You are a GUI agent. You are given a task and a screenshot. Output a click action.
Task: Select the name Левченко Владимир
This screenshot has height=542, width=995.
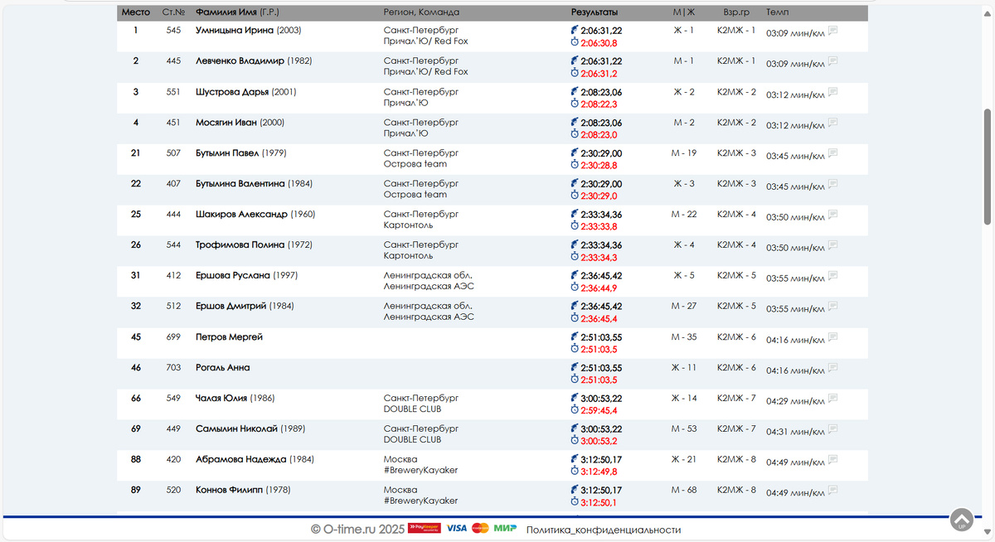(x=240, y=60)
